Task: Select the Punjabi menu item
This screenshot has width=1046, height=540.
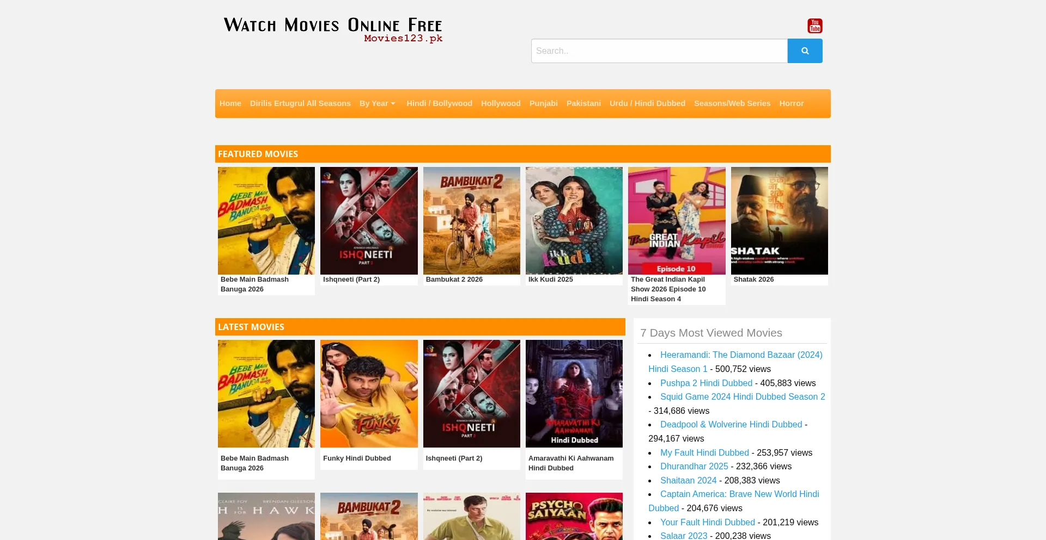Action: click(544, 103)
